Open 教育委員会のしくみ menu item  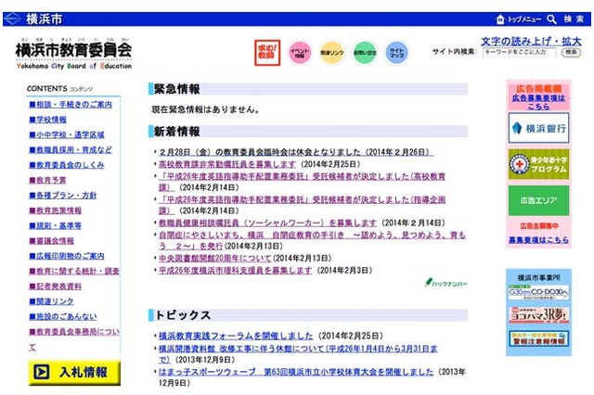click(67, 165)
